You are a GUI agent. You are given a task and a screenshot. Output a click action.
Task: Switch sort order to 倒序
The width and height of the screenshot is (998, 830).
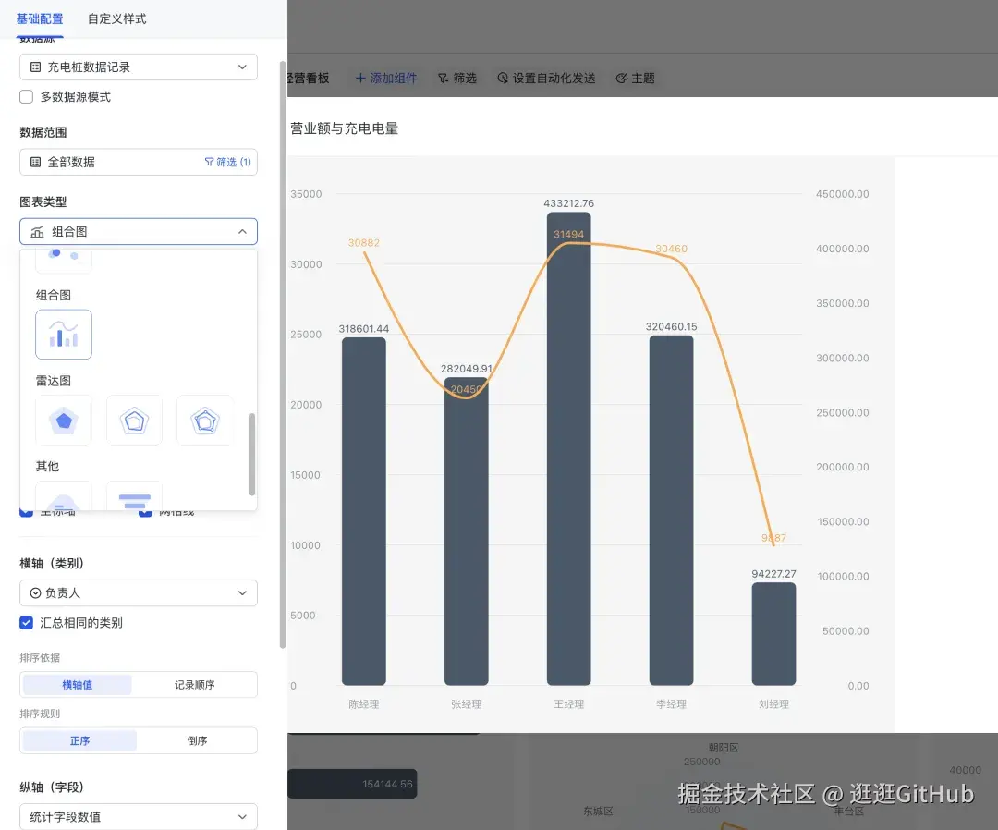point(197,739)
